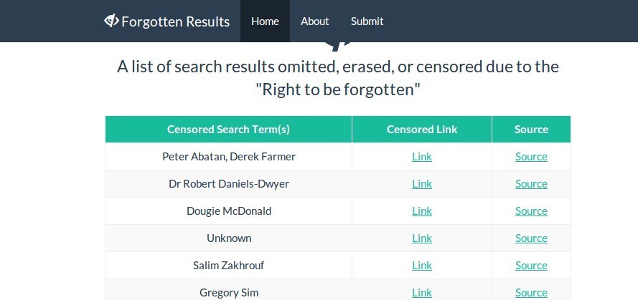
Task: Open the Submit page
Action: tap(367, 21)
